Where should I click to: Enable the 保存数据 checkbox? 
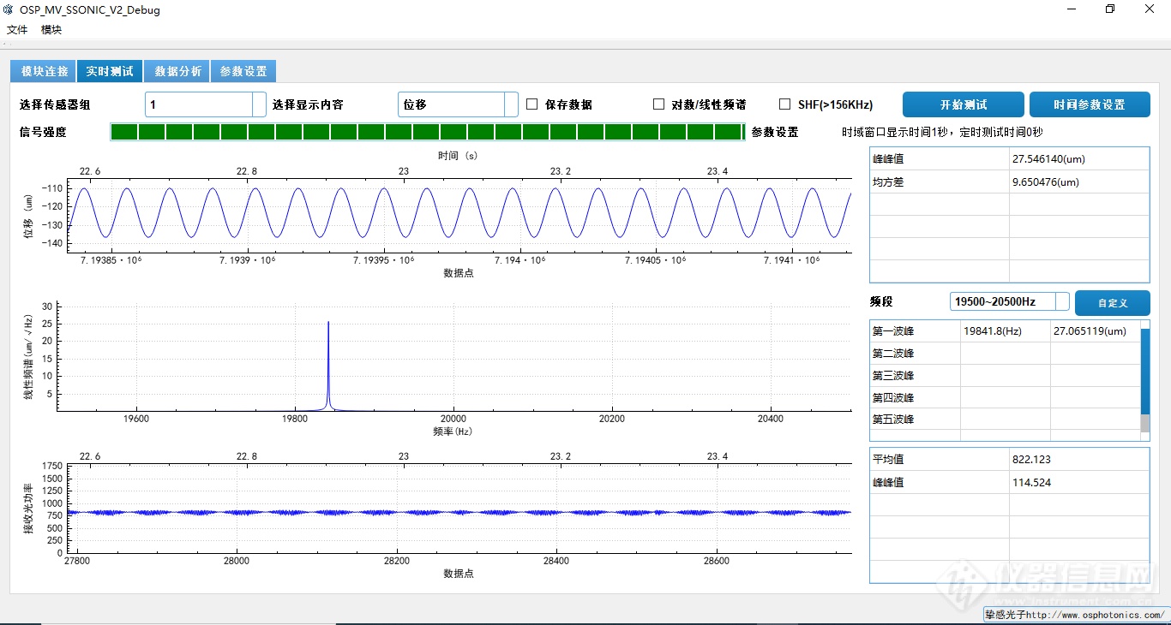(532, 104)
